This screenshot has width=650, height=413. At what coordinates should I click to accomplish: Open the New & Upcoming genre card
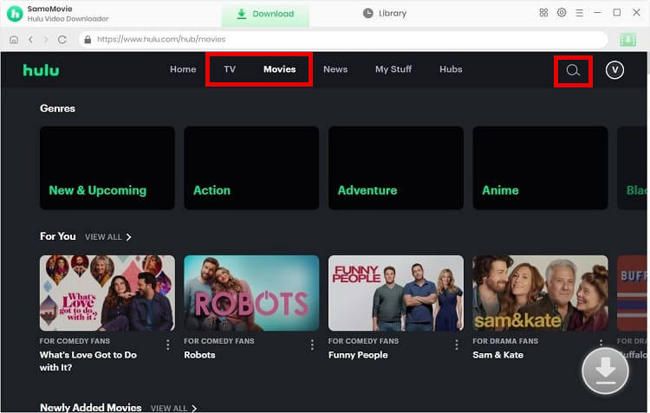(107, 168)
